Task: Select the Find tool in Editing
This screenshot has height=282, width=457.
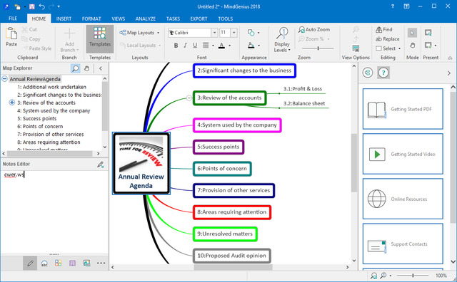Action: (x=384, y=29)
